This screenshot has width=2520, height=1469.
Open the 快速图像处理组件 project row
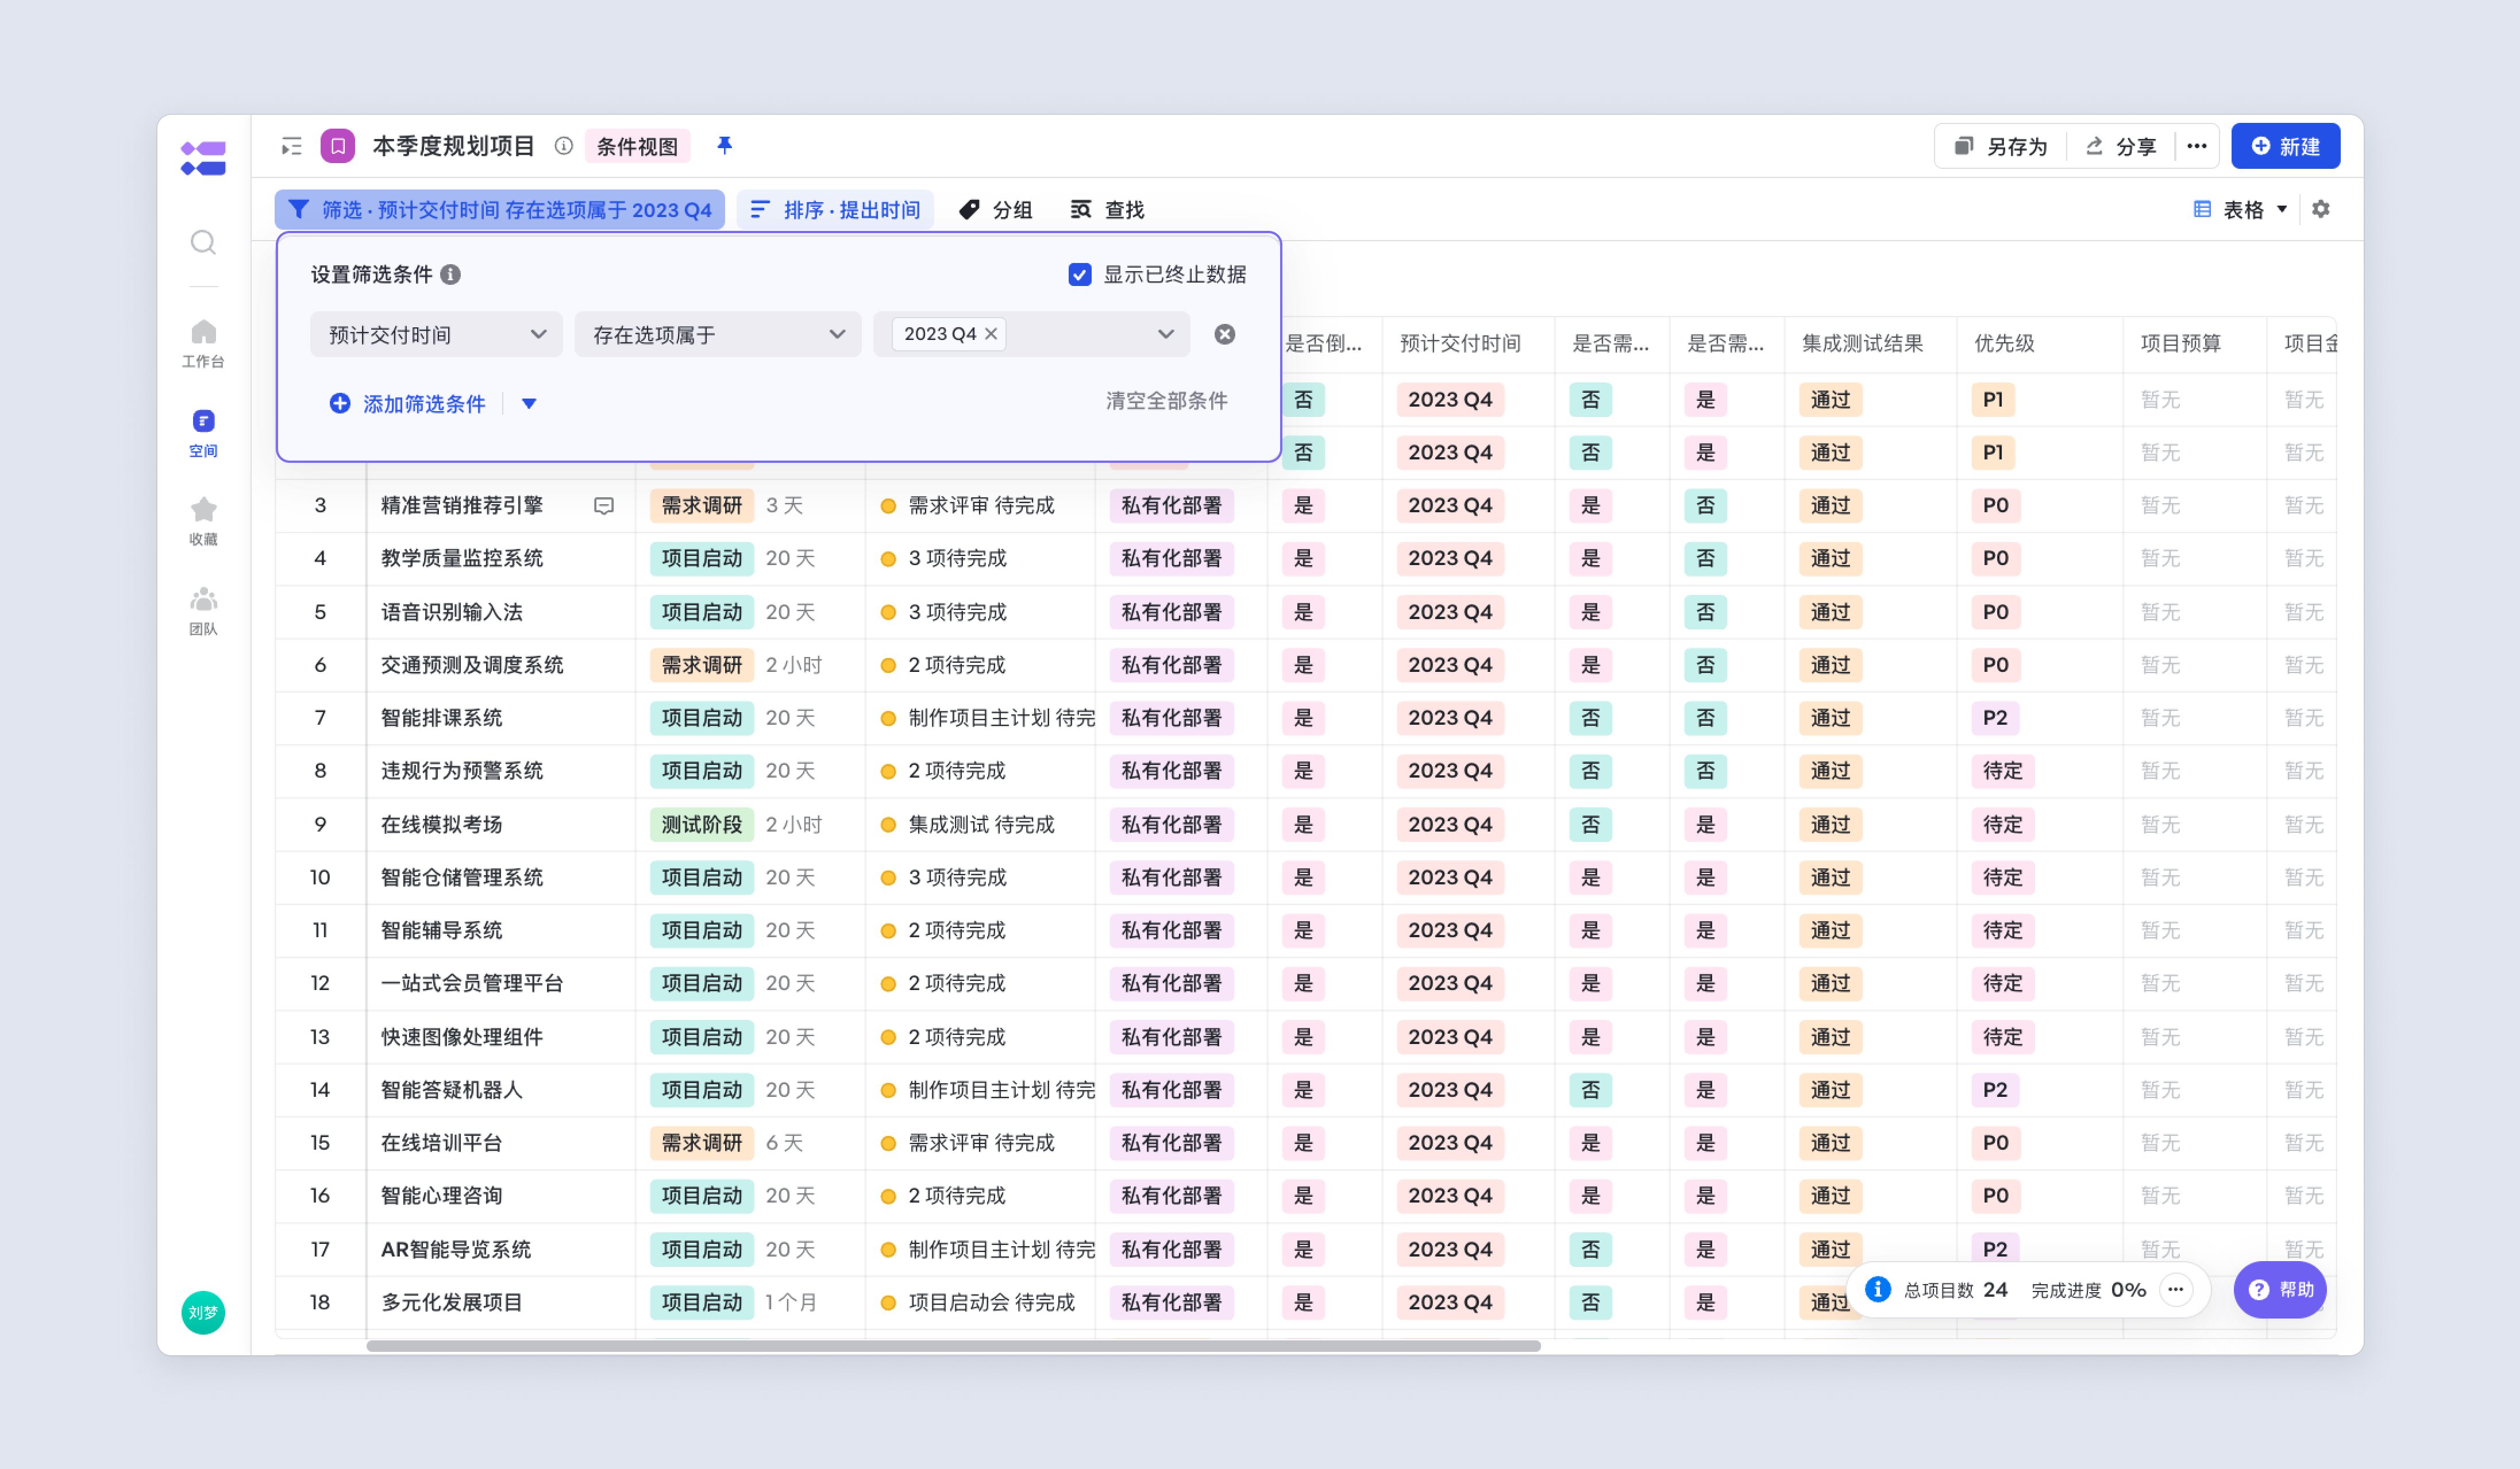(462, 1037)
